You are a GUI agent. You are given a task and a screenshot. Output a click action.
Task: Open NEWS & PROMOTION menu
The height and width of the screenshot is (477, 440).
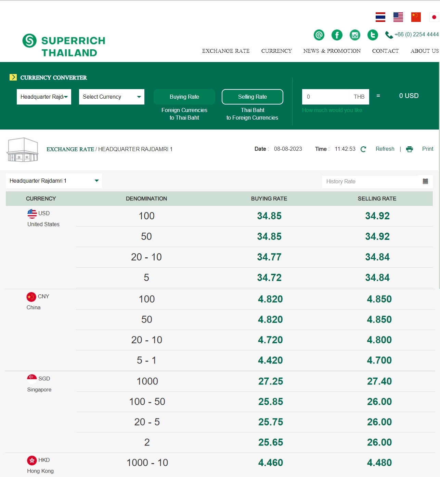pyautogui.click(x=332, y=51)
